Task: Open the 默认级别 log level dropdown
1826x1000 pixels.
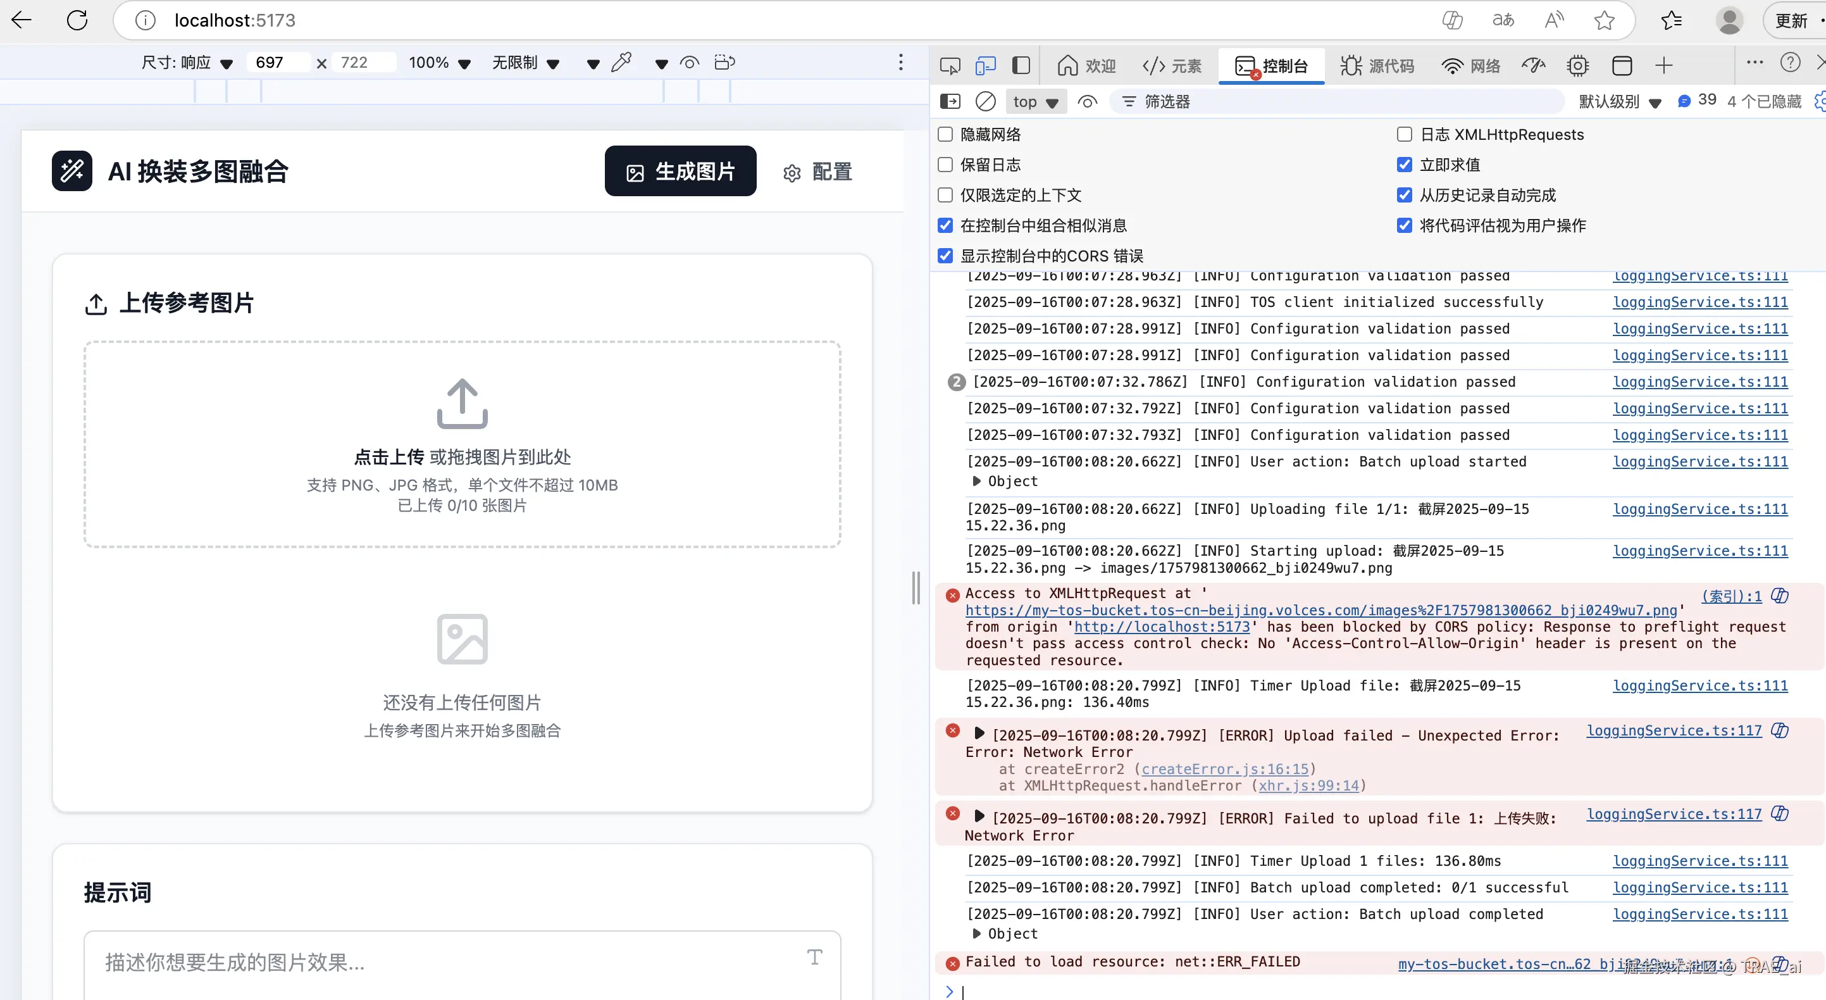Action: [x=1619, y=101]
